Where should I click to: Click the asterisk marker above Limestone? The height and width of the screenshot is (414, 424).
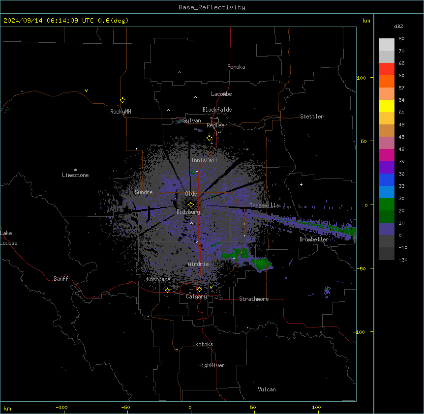[75, 170]
